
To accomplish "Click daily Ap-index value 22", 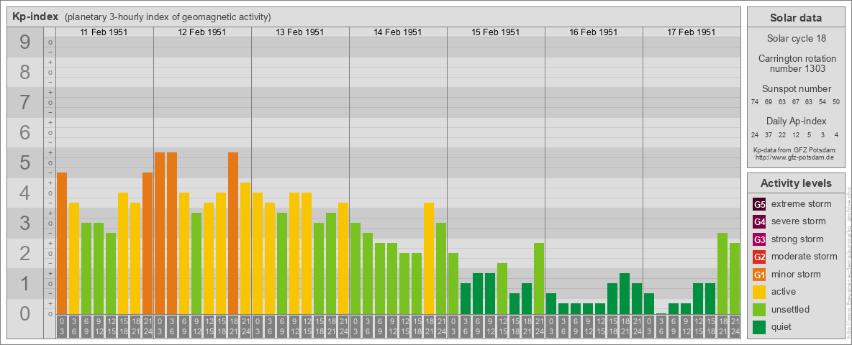I will click(782, 134).
